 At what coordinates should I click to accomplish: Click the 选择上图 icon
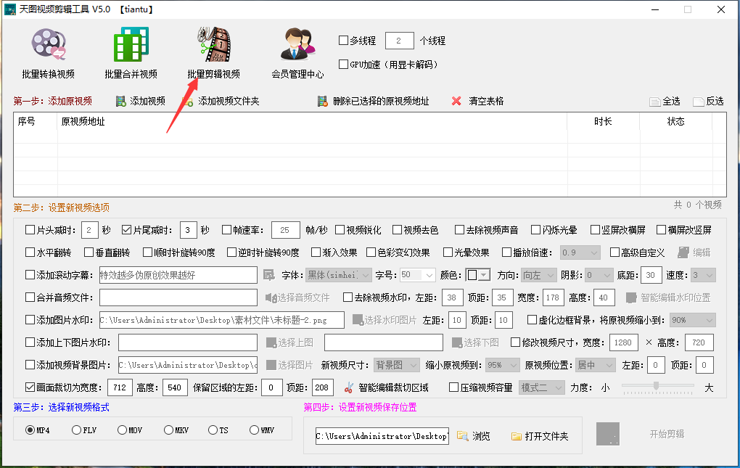coord(271,342)
